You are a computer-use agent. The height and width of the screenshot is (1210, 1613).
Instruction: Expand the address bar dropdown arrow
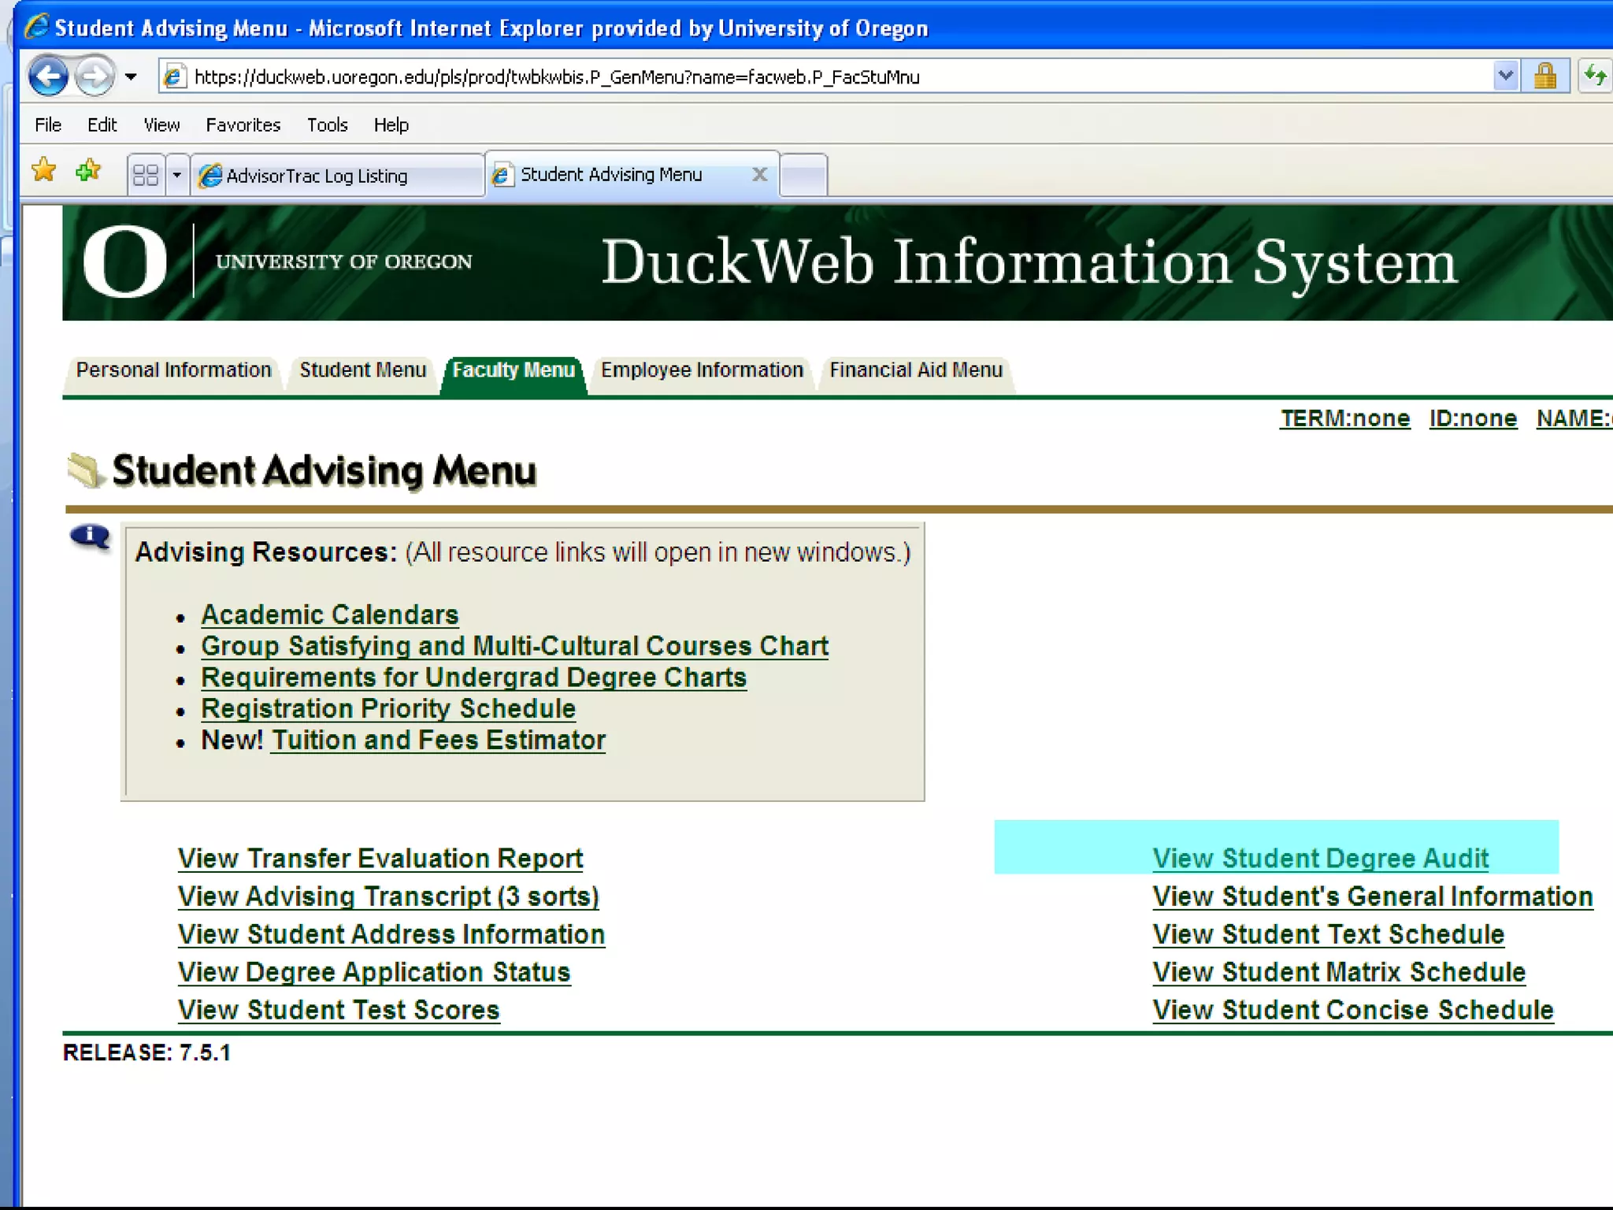tap(1504, 76)
